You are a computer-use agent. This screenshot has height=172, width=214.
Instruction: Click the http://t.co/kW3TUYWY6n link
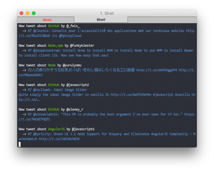click(x=131, y=95)
